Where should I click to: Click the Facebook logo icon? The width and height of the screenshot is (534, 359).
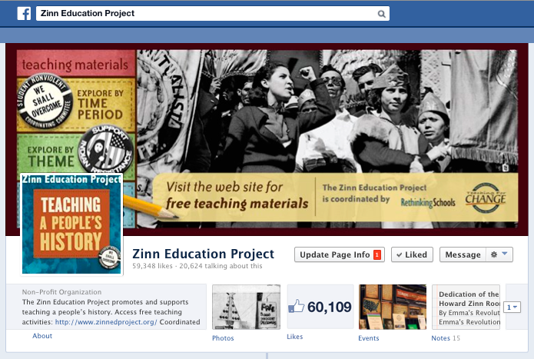coord(24,14)
